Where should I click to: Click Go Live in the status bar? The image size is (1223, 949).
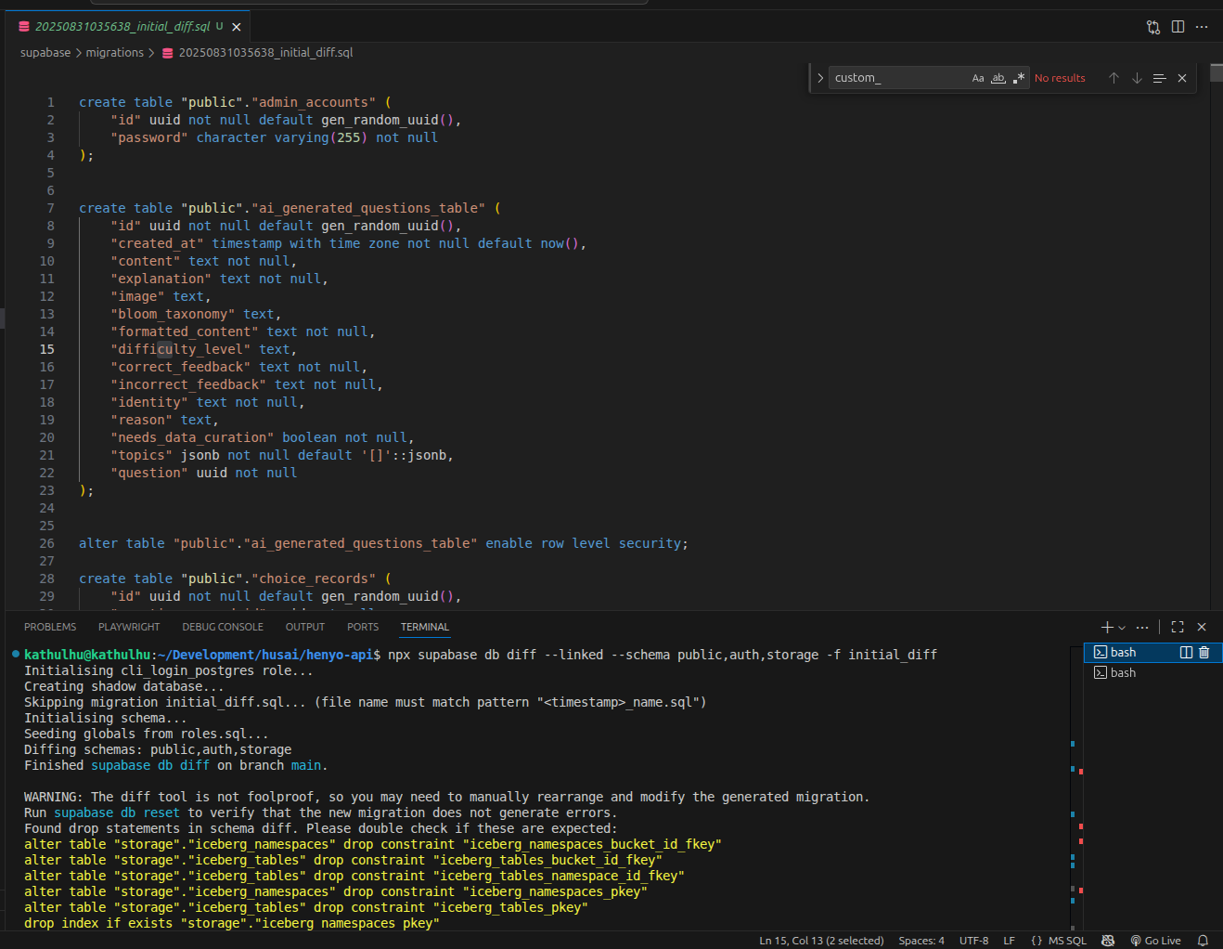tap(1156, 941)
